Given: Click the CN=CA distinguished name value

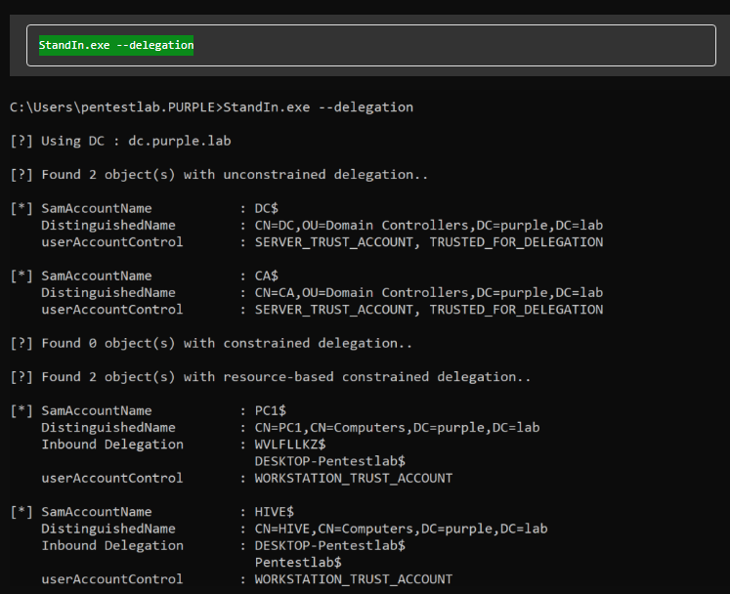Looking at the screenshot, I should coord(429,292).
